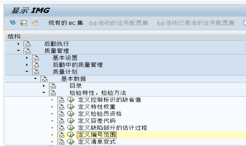Viewport: 246px width, 146px height.
Task: Open 现有的 BC 集 button
Action: pos(66,23)
